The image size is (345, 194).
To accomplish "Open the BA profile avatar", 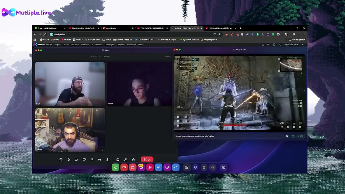I will tap(303, 45).
